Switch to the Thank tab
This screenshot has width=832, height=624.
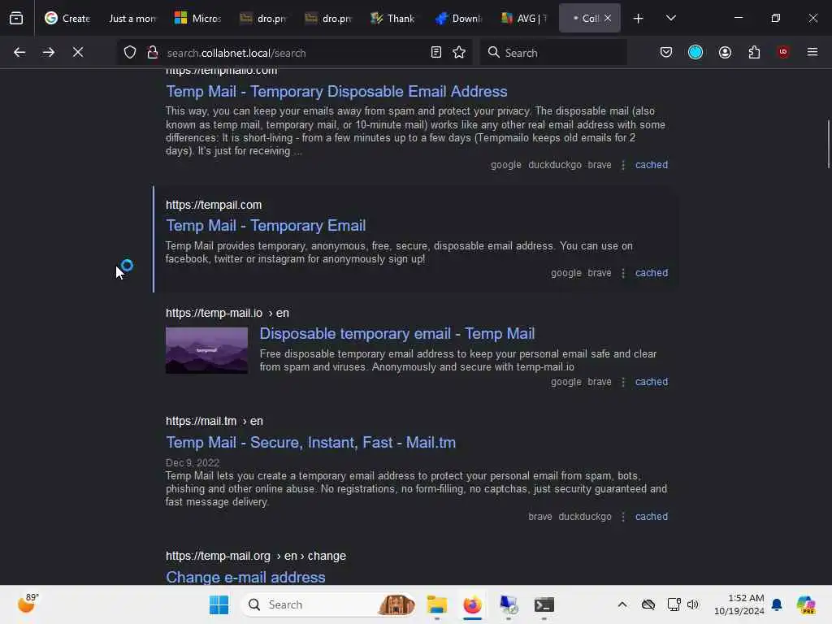click(x=393, y=18)
